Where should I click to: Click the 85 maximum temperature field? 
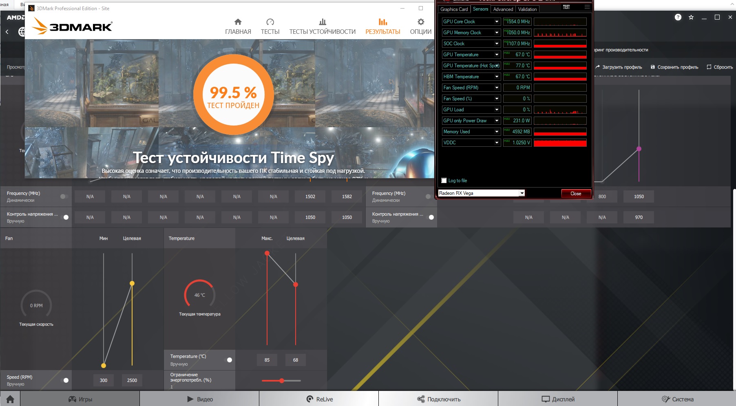(x=267, y=360)
